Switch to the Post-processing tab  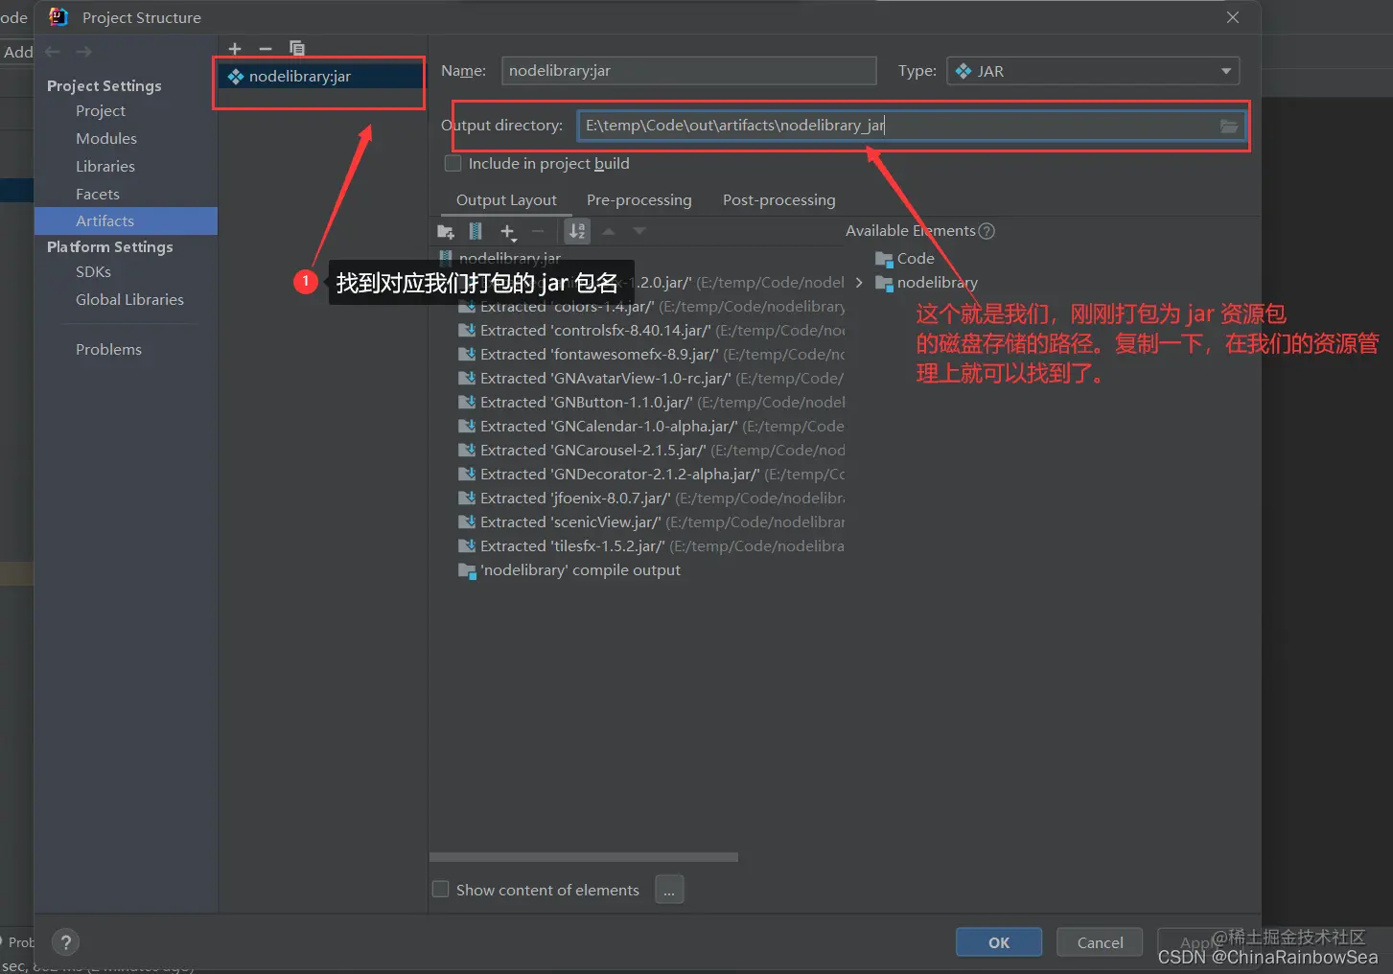click(x=778, y=199)
